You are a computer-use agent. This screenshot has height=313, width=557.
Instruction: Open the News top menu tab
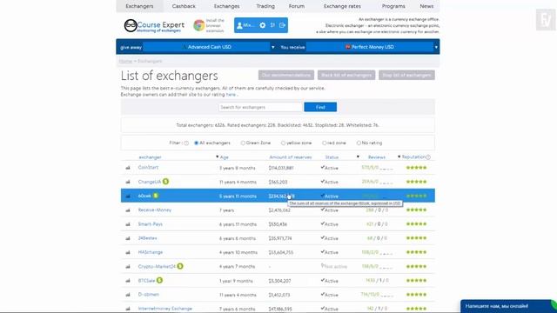click(426, 6)
